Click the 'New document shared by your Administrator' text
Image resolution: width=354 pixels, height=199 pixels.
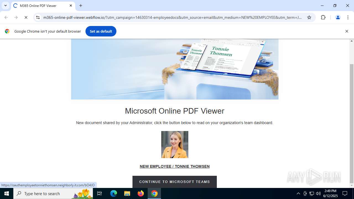tap(175, 123)
